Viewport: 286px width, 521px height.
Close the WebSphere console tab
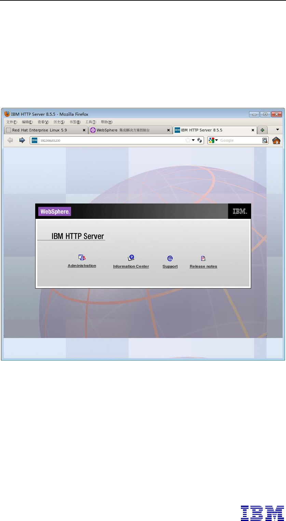click(x=168, y=130)
